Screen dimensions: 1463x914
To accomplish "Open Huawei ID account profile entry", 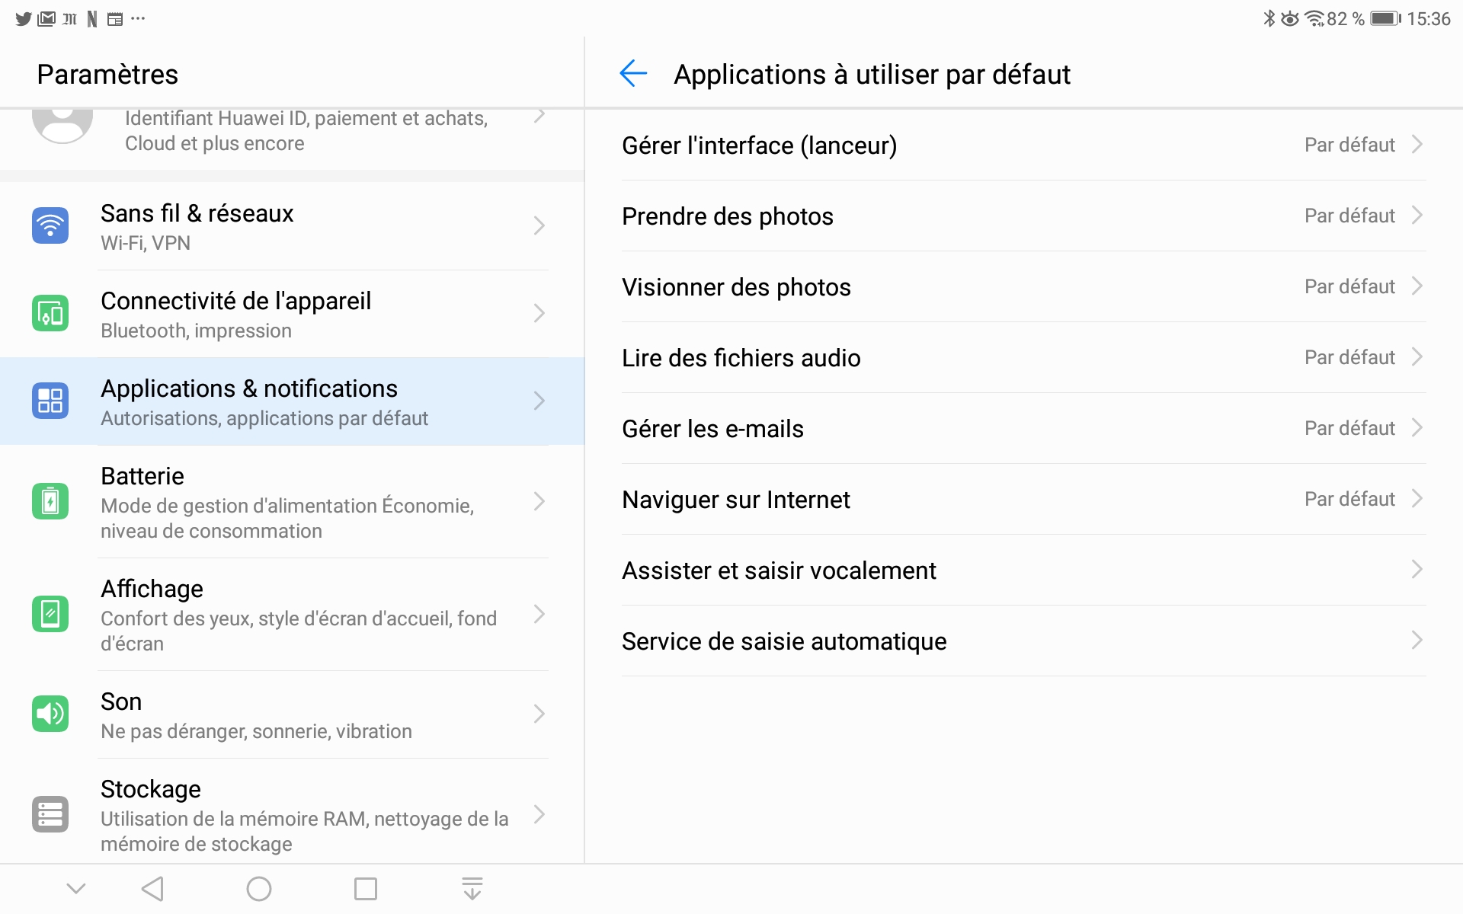I will (x=292, y=131).
